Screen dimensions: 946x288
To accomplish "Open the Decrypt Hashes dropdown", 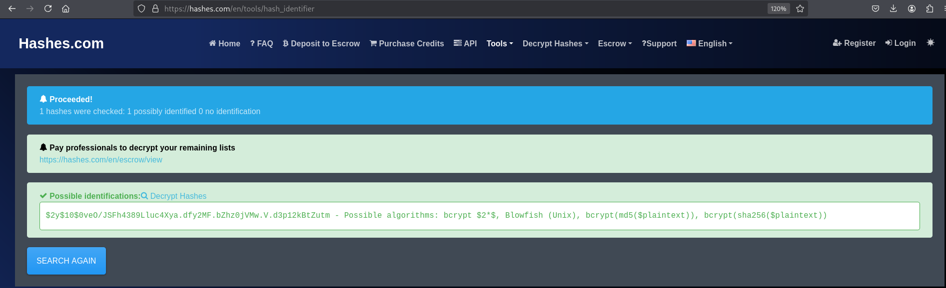I will [555, 43].
